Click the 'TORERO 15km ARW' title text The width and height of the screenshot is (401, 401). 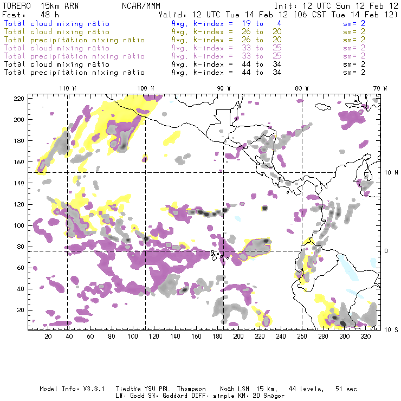pyautogui.click(x=41, y=6)
